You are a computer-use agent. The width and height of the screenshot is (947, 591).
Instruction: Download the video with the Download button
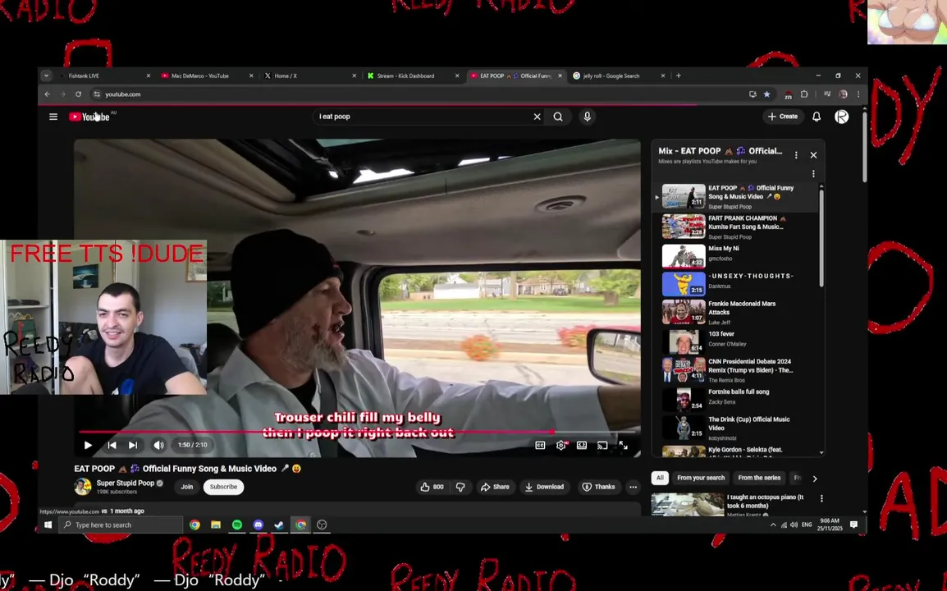544,487
